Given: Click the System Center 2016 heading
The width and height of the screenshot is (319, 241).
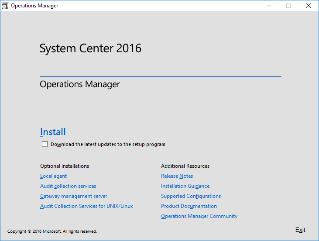Looking at the screenshot, I should tap(90, 48).
